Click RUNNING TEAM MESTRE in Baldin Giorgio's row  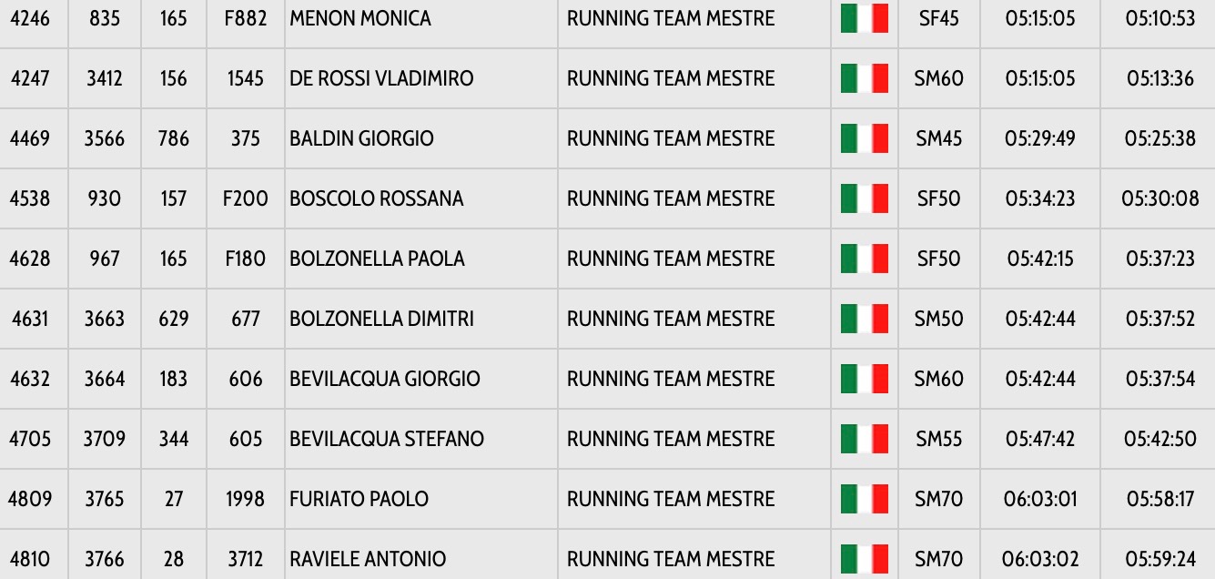coord(671,138)
